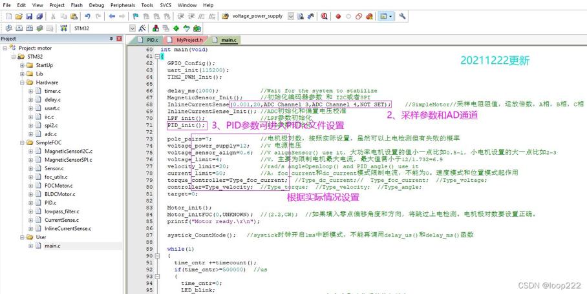Click the line 71 PID_init code line

[x=186, y=125]
